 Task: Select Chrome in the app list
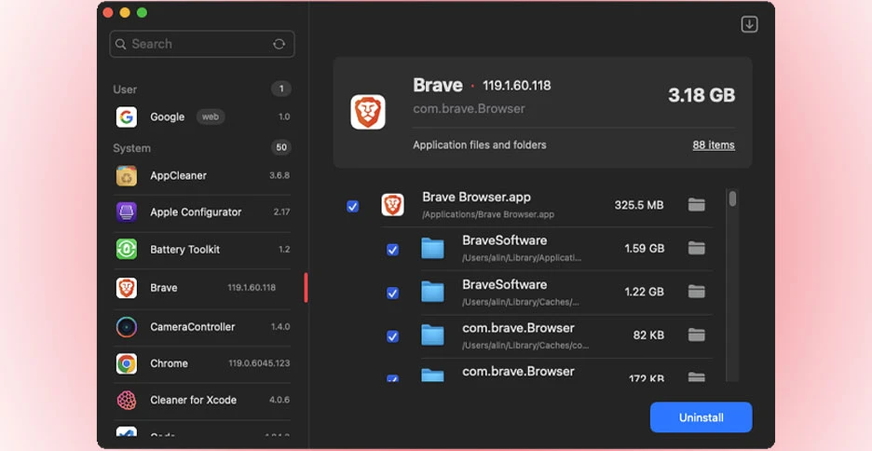[x=202, y=363]
